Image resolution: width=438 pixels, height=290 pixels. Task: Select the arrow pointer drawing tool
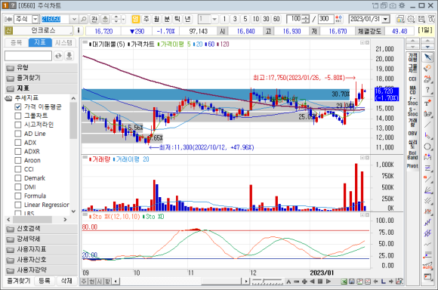click(427, 57)
